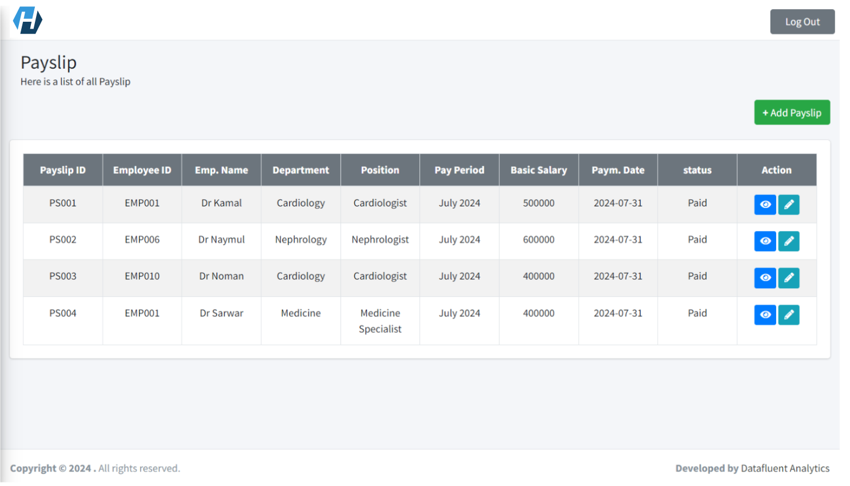Open the Dataflüent Analytics footer link
The height and width of the screenshot is (486, 850).
coord(785,468)
